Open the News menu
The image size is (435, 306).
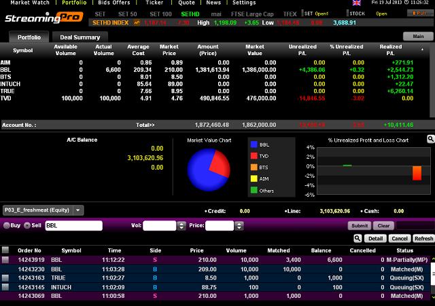pos(213,3)
